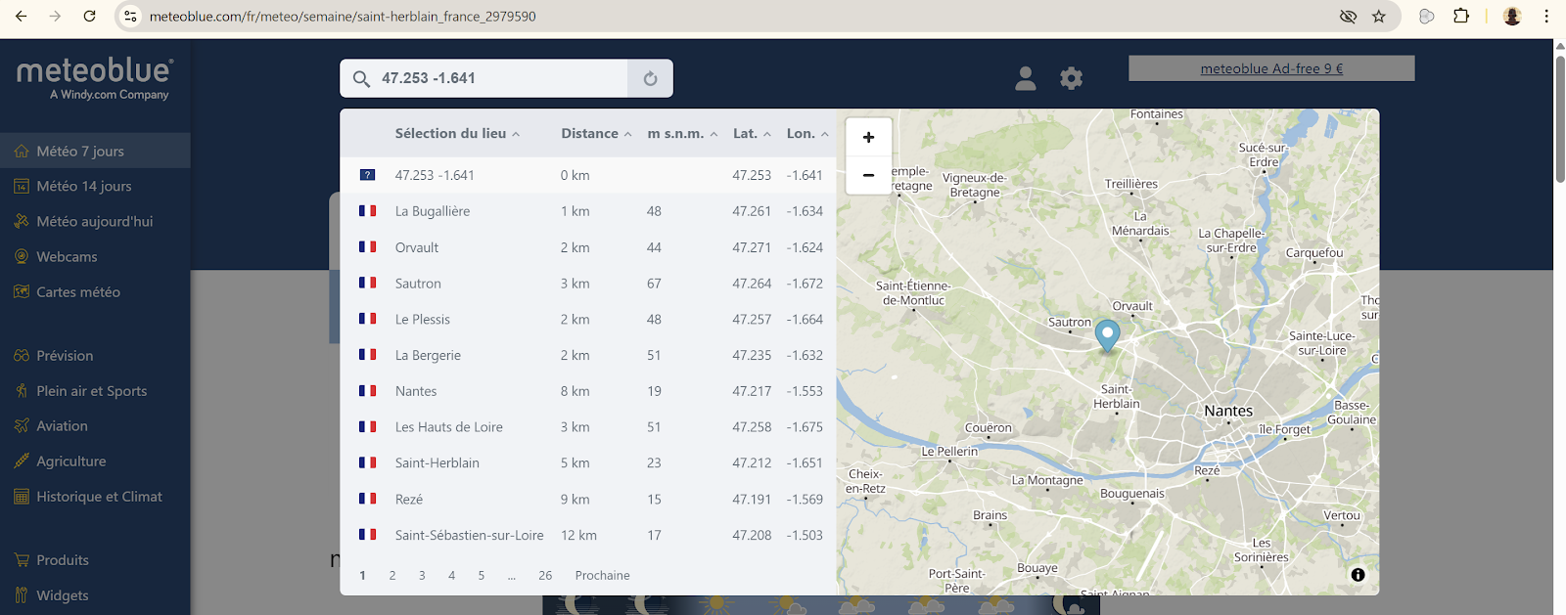Open Aviation in the sidebar
The height and width of the screenshot is (615, 1566).
(x=95, y=425)
